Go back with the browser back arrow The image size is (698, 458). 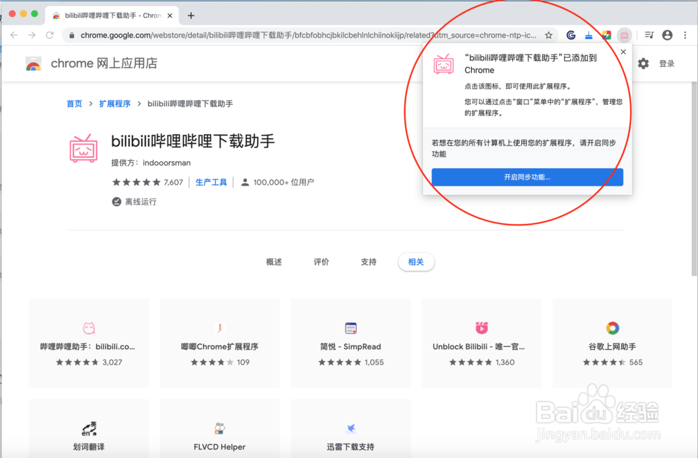click(14, 35)
